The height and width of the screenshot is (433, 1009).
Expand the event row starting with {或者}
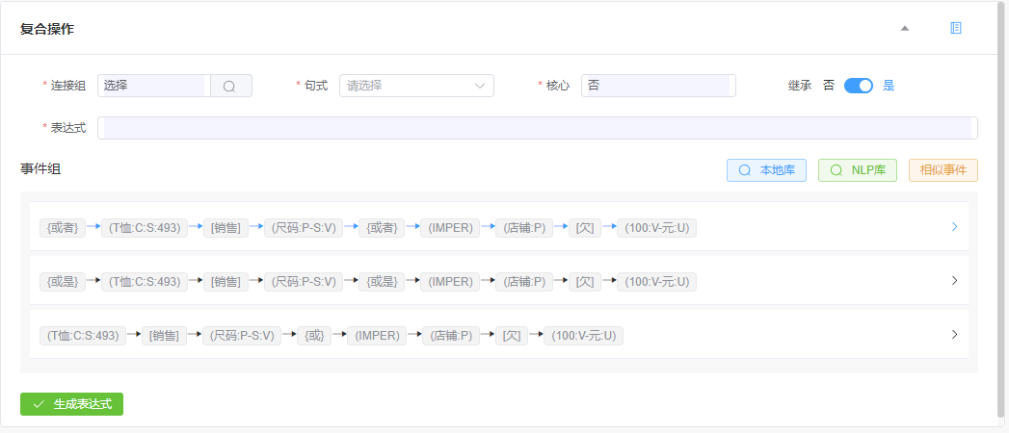click(x=954, y=227)
